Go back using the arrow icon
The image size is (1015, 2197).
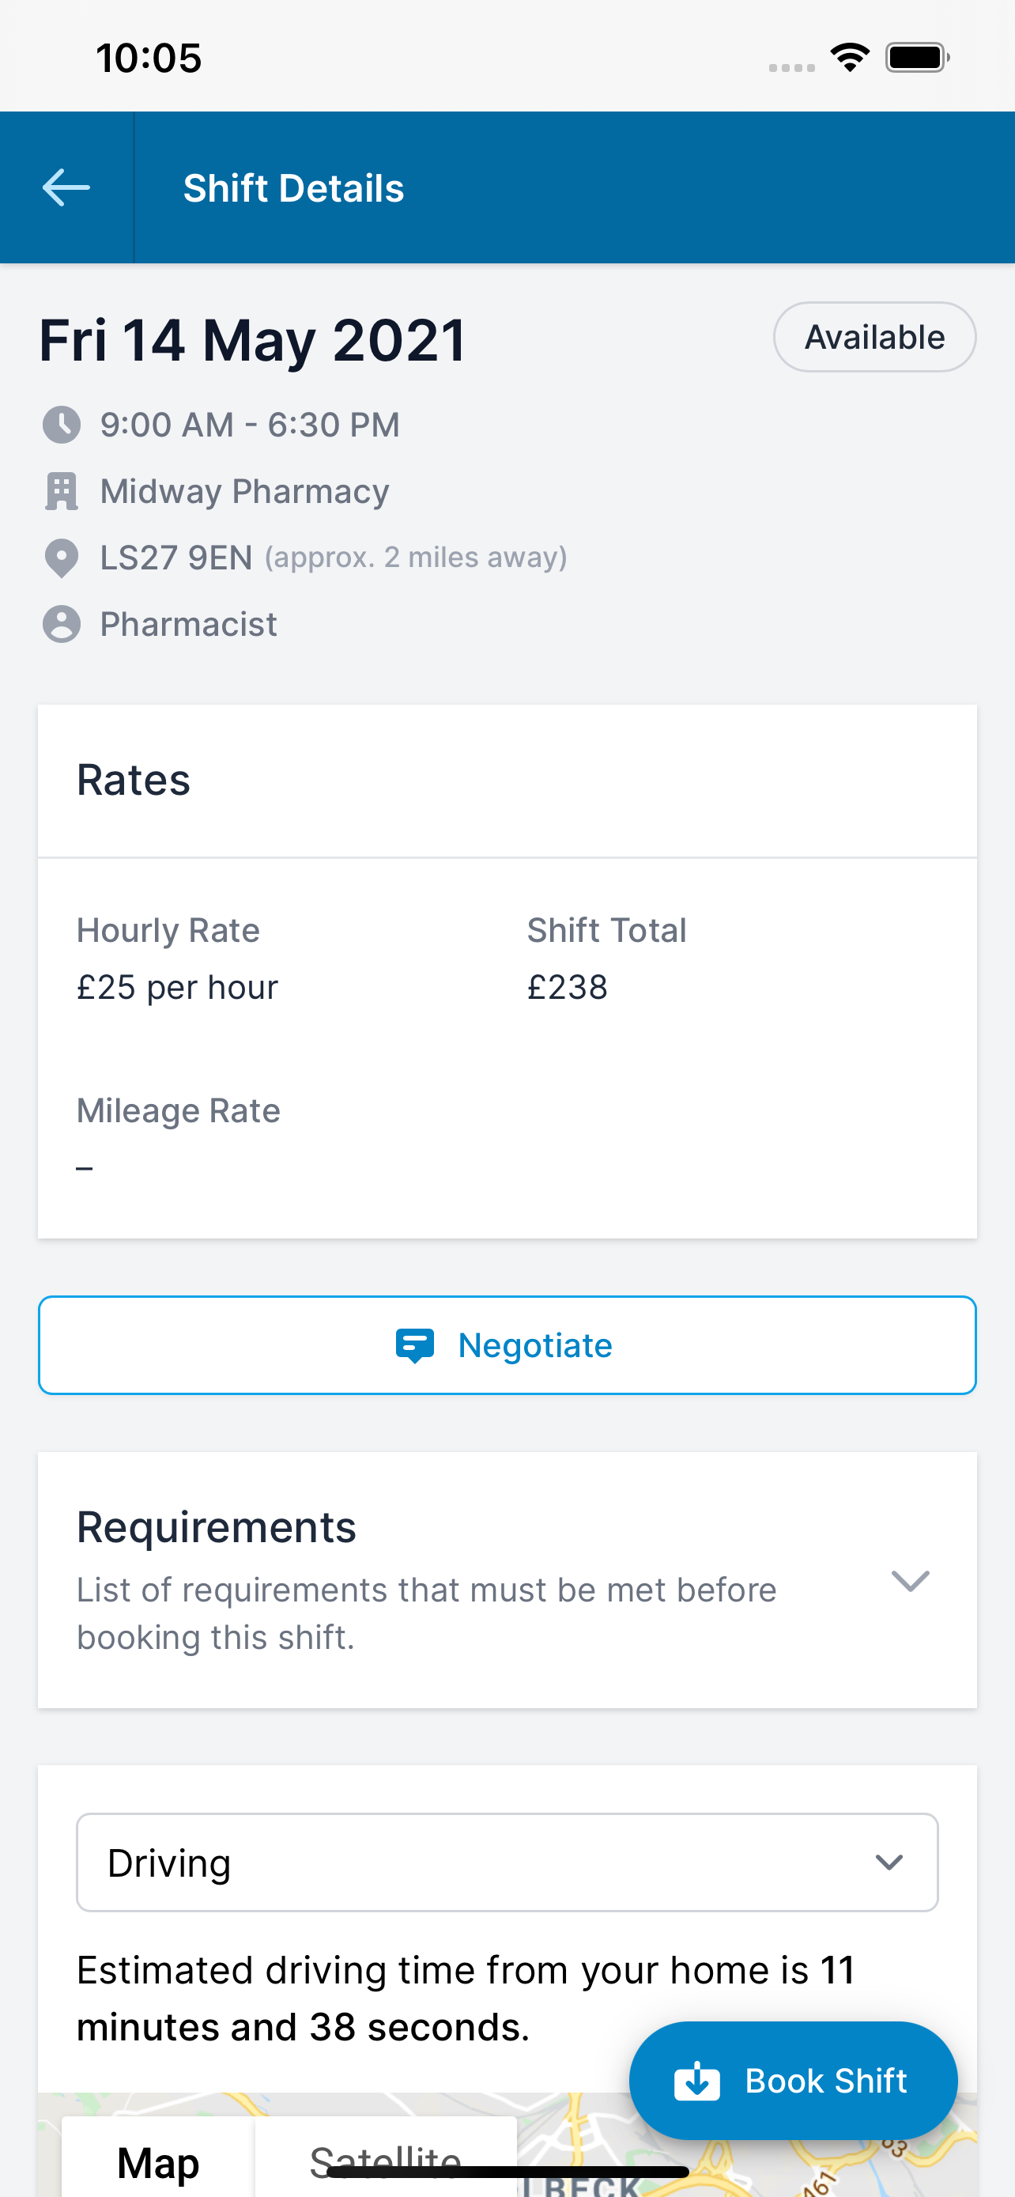coord(66,187)
